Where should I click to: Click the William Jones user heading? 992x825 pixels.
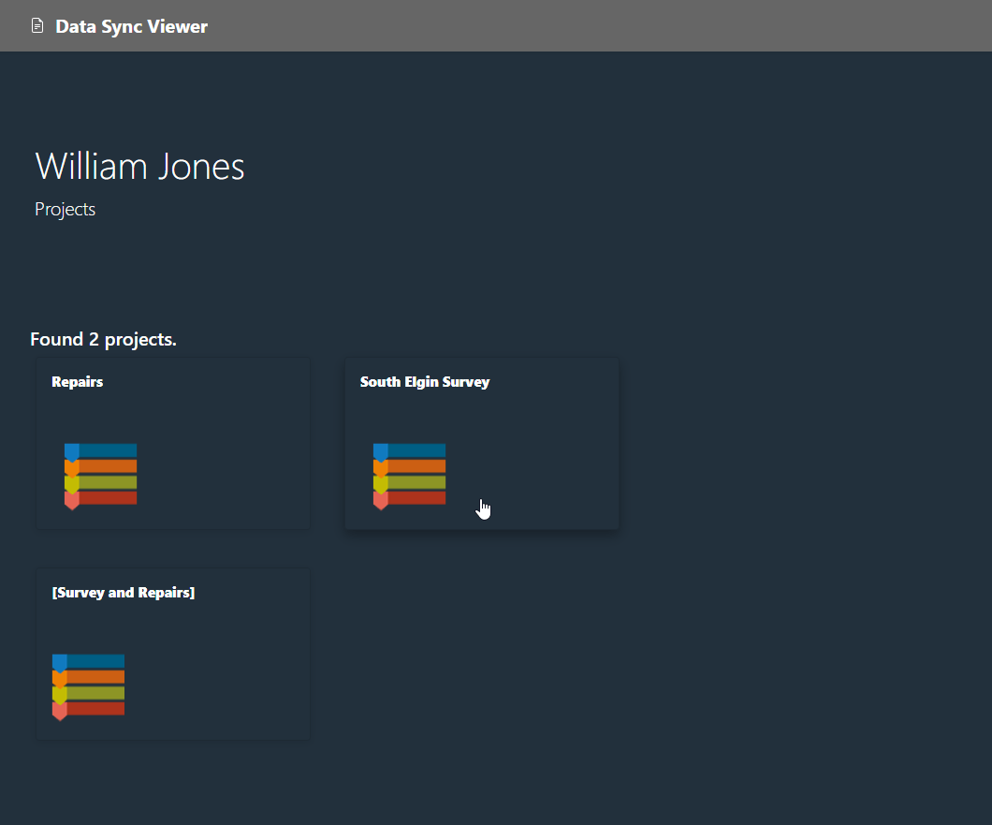coord(139,167)
